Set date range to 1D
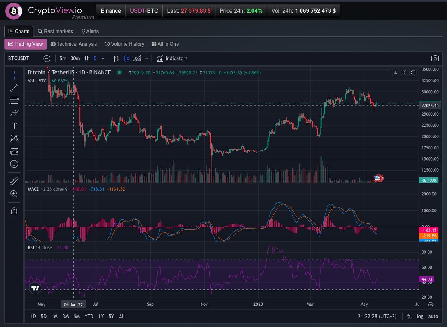447x327 pixels. pyautogui.click(x=33, y=317)
